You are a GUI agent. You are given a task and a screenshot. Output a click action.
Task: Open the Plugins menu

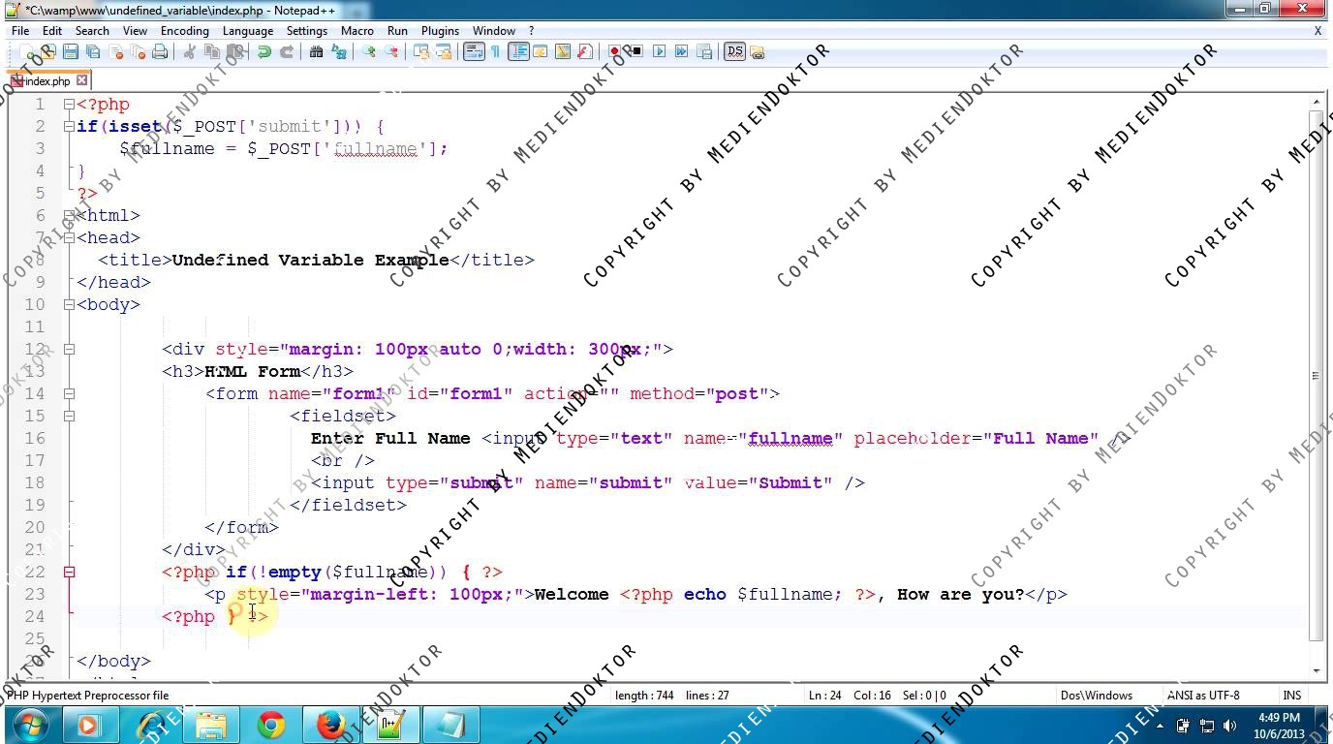pyautogui.click(x=440, y=31)
